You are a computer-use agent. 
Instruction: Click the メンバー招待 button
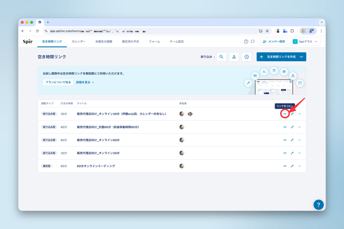[274, 42]
